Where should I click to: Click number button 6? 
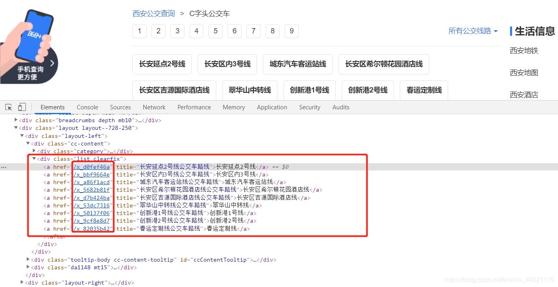234,31
